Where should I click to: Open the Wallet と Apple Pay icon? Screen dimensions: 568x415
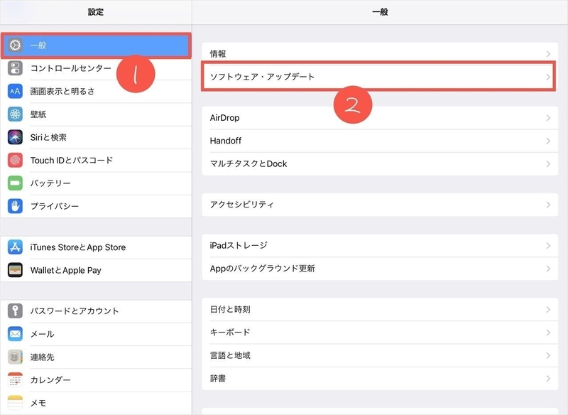[16, 270]
